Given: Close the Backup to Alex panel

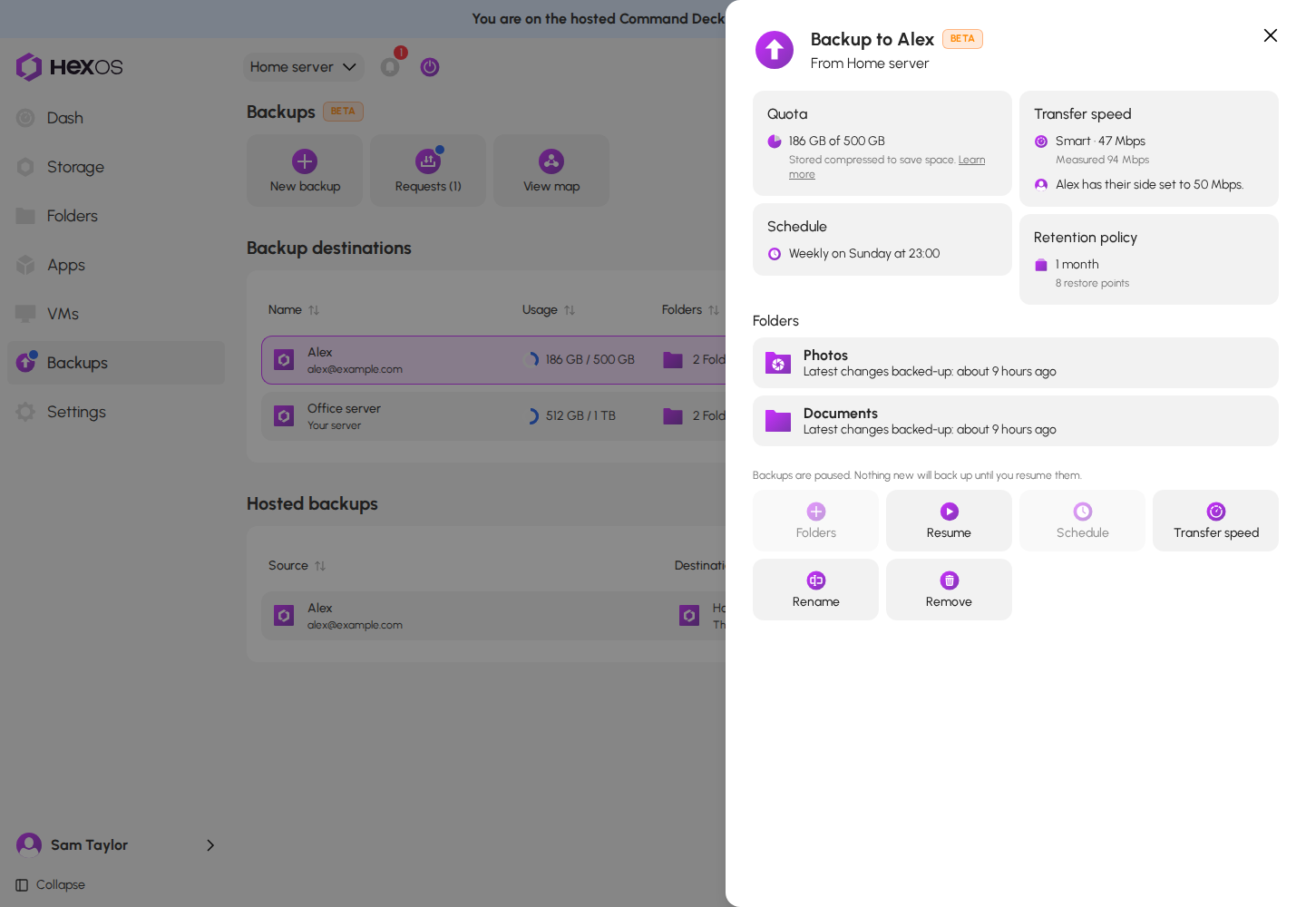Looking at the screenshot, I should tap(1270, 35).
